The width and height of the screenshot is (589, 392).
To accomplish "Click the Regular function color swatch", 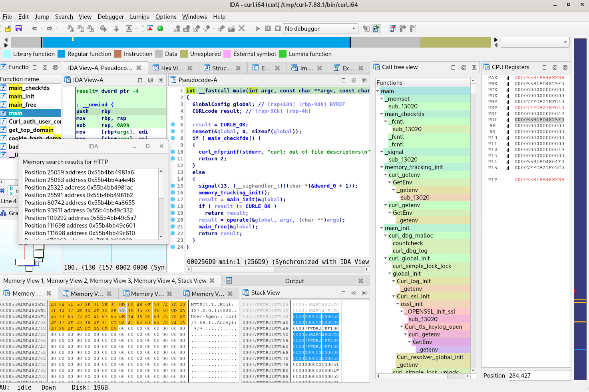I will click(61, 54).
